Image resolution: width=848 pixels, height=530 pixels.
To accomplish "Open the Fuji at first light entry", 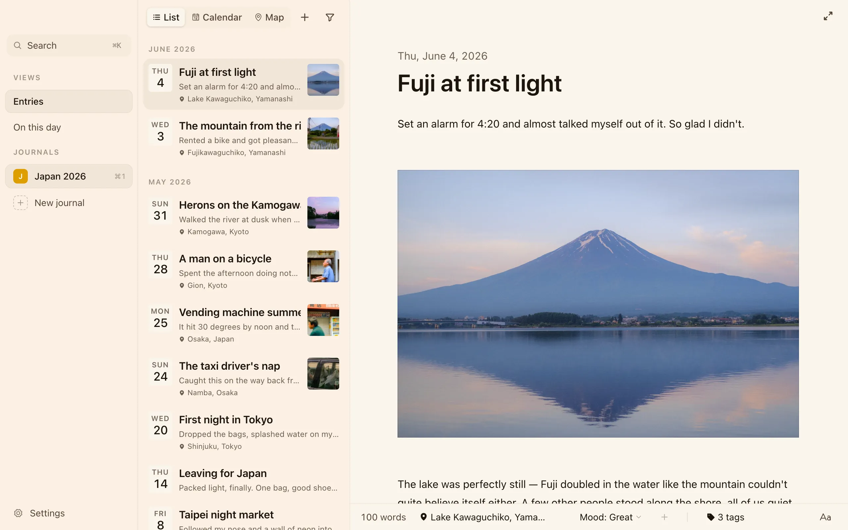I will pos(243,84).
